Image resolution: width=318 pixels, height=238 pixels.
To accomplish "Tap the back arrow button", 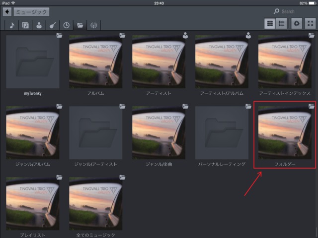I will (7, 12).
